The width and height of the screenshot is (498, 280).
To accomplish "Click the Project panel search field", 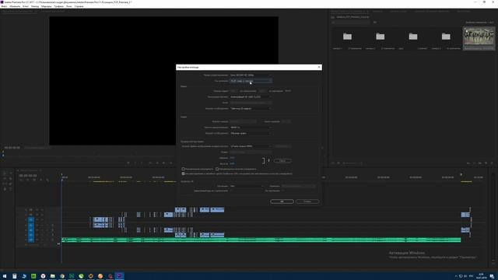I will click(x=351, y=23).
